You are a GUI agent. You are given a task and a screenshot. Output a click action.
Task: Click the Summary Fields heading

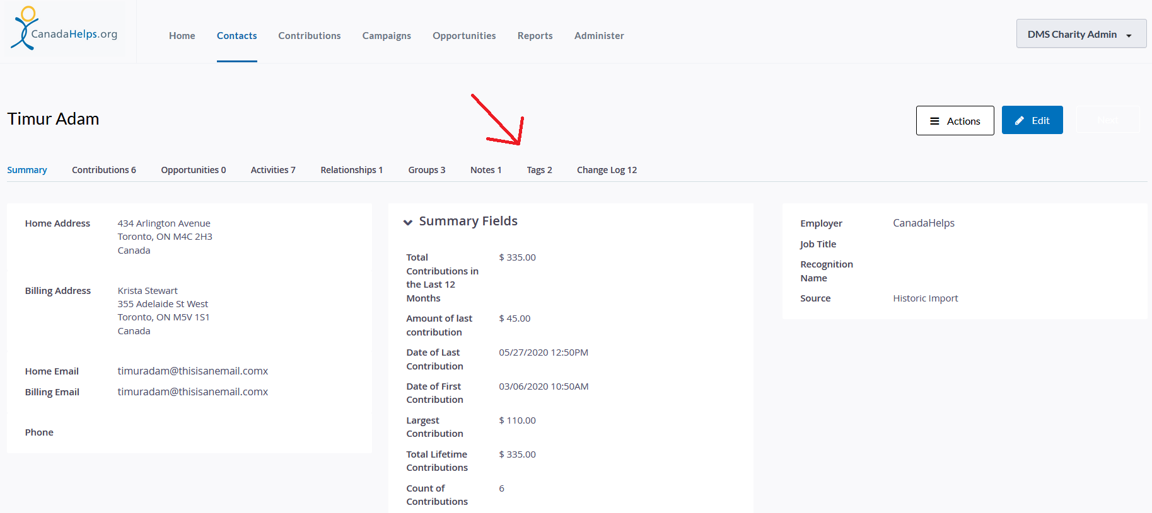pyautogui.click(x=468, y=221)
